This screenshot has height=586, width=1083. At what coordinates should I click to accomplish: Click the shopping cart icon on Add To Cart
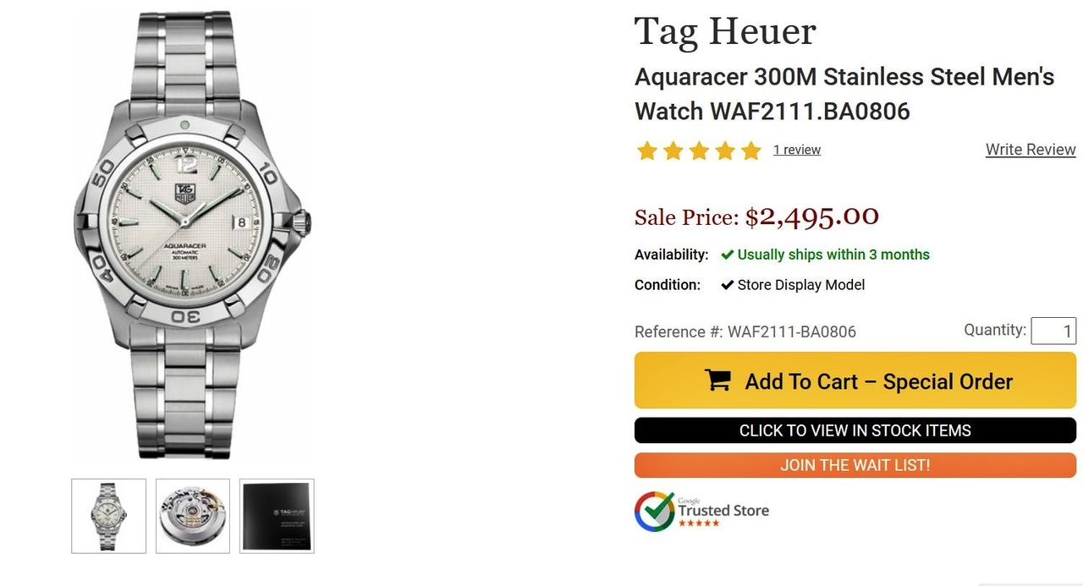[x=717, y=381]
